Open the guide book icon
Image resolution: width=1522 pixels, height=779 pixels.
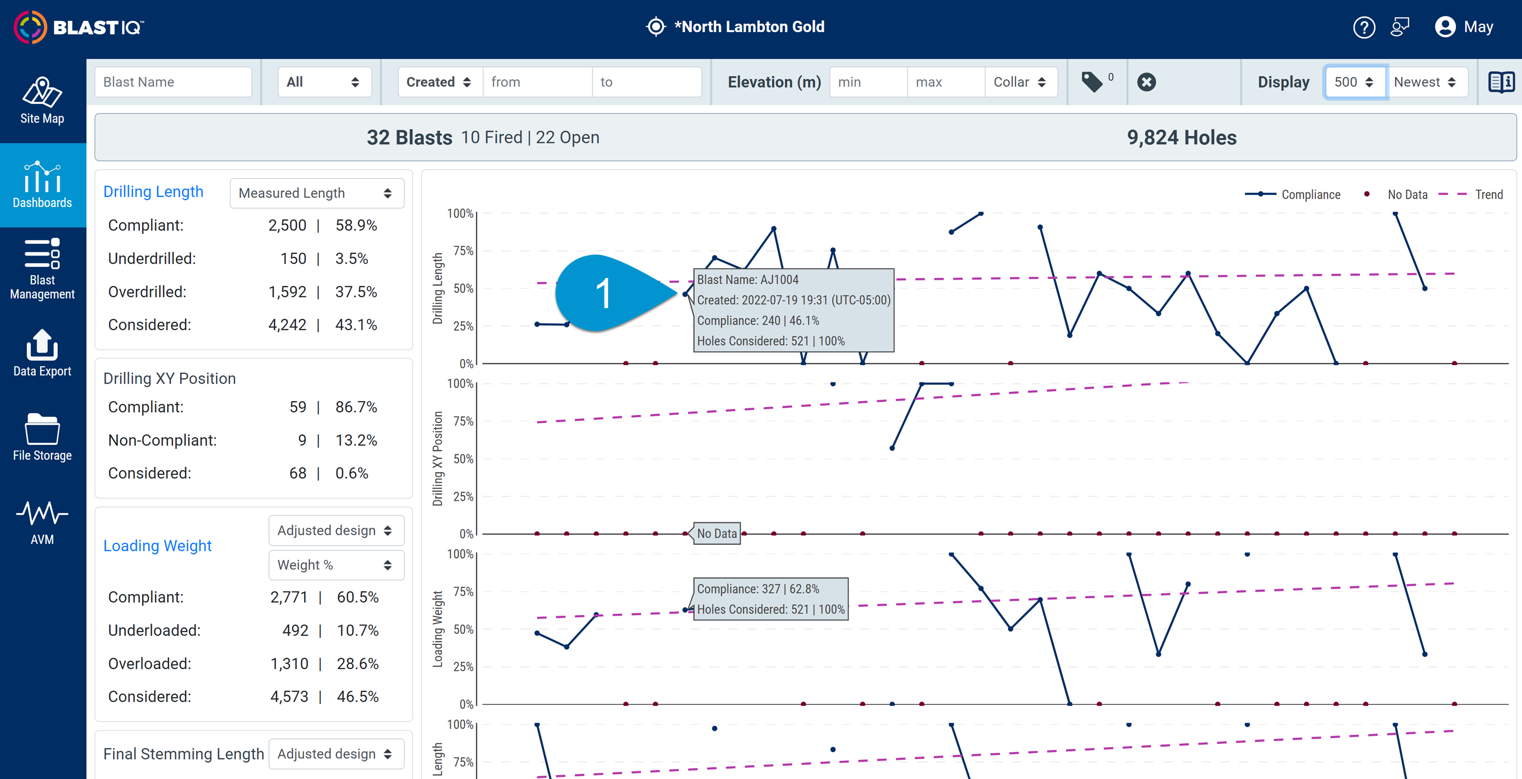pos(1501,82)
